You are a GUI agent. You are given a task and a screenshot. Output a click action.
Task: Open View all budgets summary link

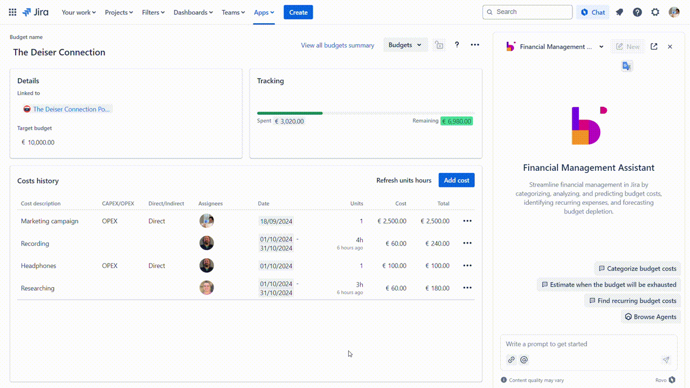point(337,45)
